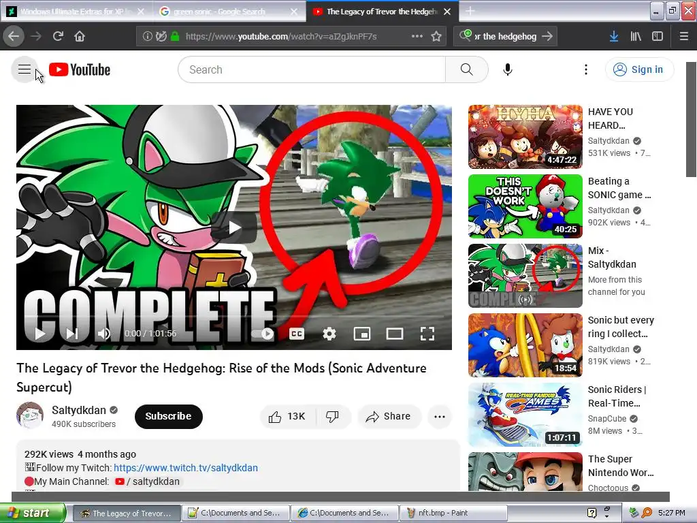Viewport: 697px width, 523px height.
Task: Start voice search with microphone icon
Action: (508, 69)
